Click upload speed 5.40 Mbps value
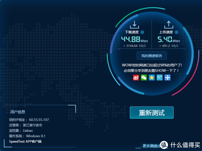The width and height of the screenshot is (202, 151). point(169,39)
